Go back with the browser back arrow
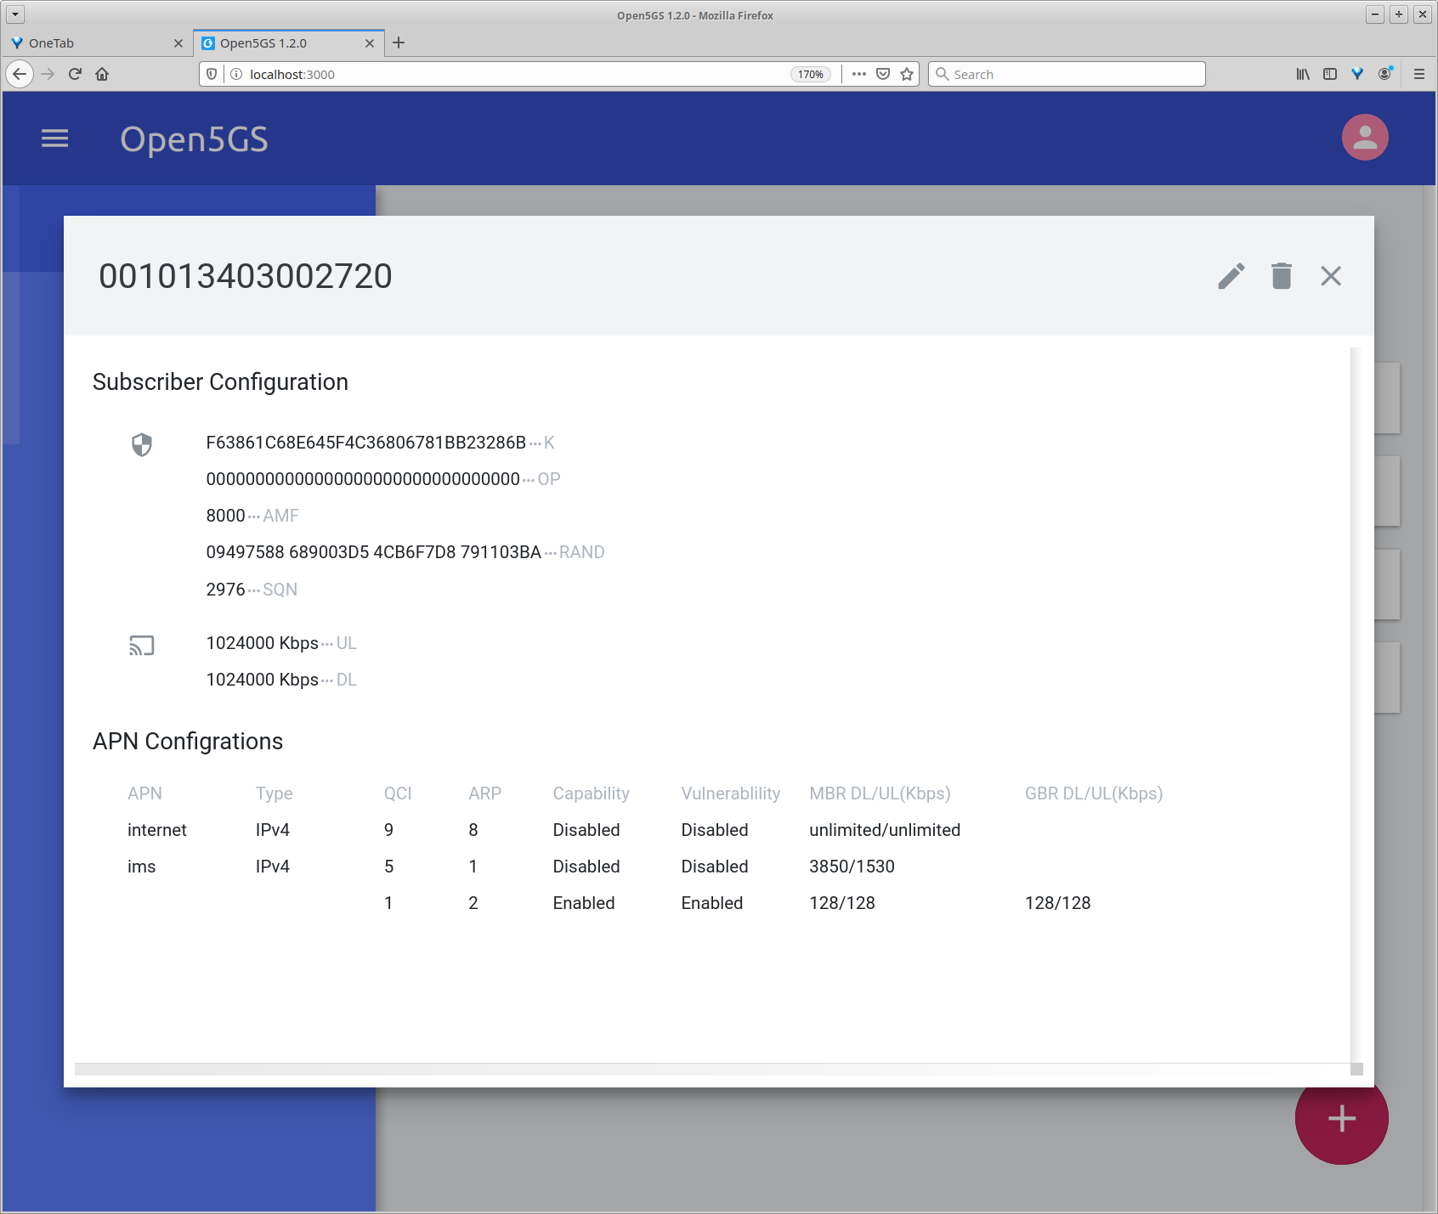The height and width of the screenshot is (1214, 1438). tap(20, 74)
